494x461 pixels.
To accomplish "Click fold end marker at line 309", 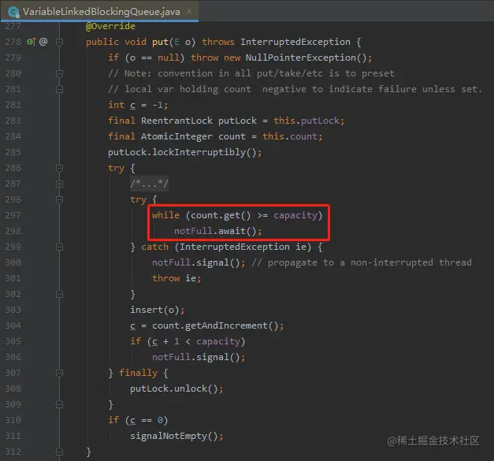I will 59,404.
